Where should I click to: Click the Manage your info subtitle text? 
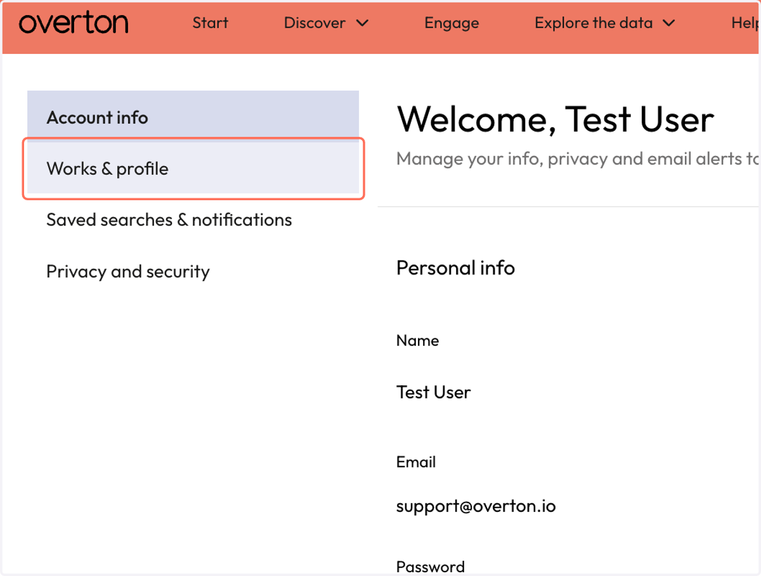click(577, 158)
